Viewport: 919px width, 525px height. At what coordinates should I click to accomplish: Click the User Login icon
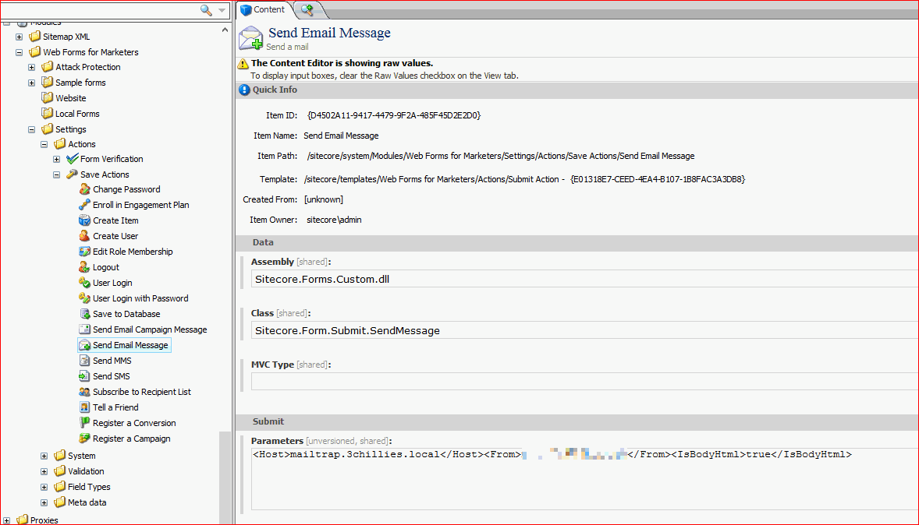point(84,283)
